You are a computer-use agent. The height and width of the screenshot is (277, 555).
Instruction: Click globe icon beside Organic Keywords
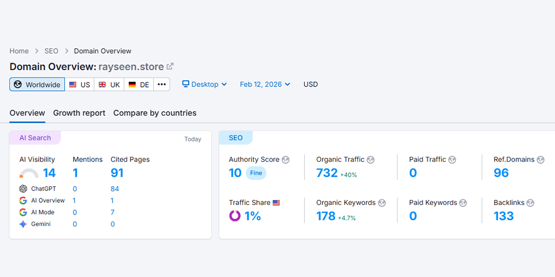[x=382, y=203]
